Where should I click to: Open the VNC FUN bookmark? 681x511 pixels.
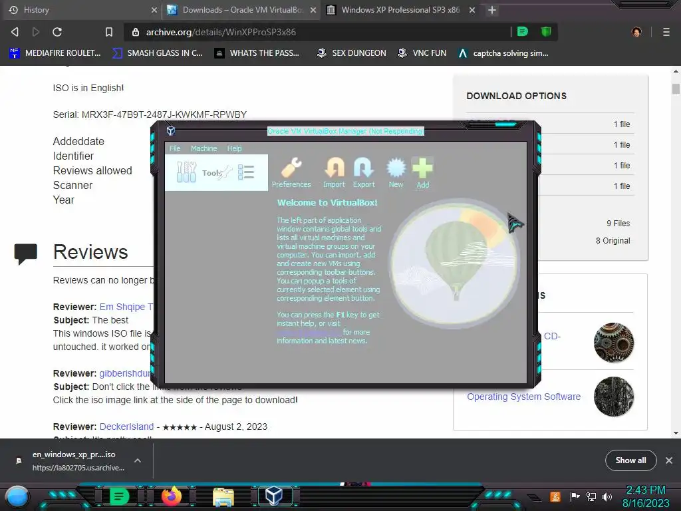[422, 53]
